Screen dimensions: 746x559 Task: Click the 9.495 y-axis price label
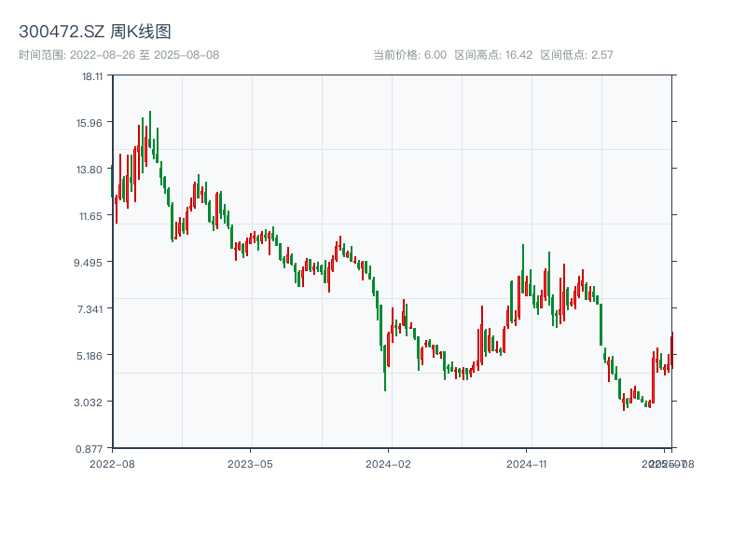[90, 263]
